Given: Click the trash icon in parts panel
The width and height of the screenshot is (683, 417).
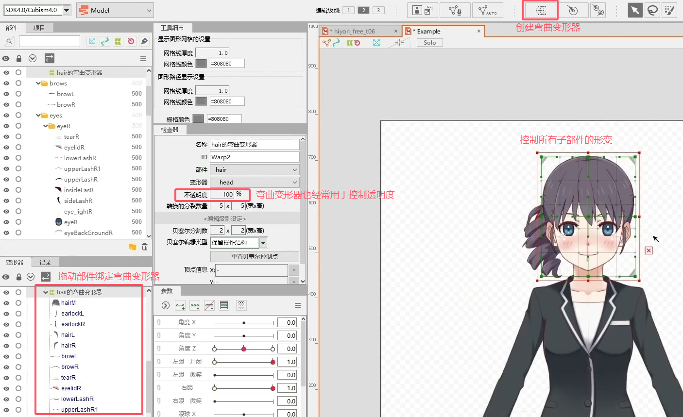Looking at the screenshot, I should pyautogui.click(x=145, y=247).
